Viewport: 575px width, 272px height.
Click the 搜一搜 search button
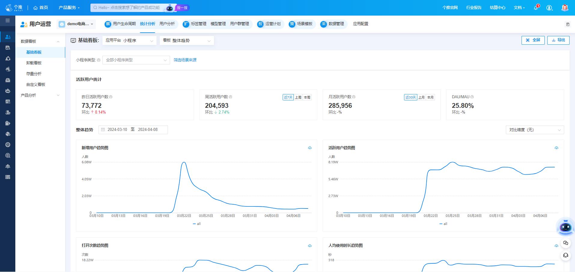coord(182,8)
